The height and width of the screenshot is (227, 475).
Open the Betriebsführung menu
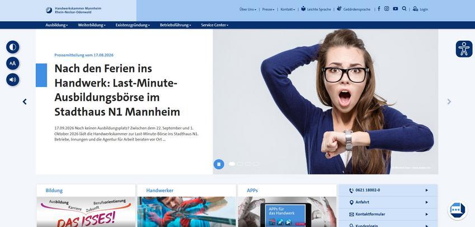[176, 25]
